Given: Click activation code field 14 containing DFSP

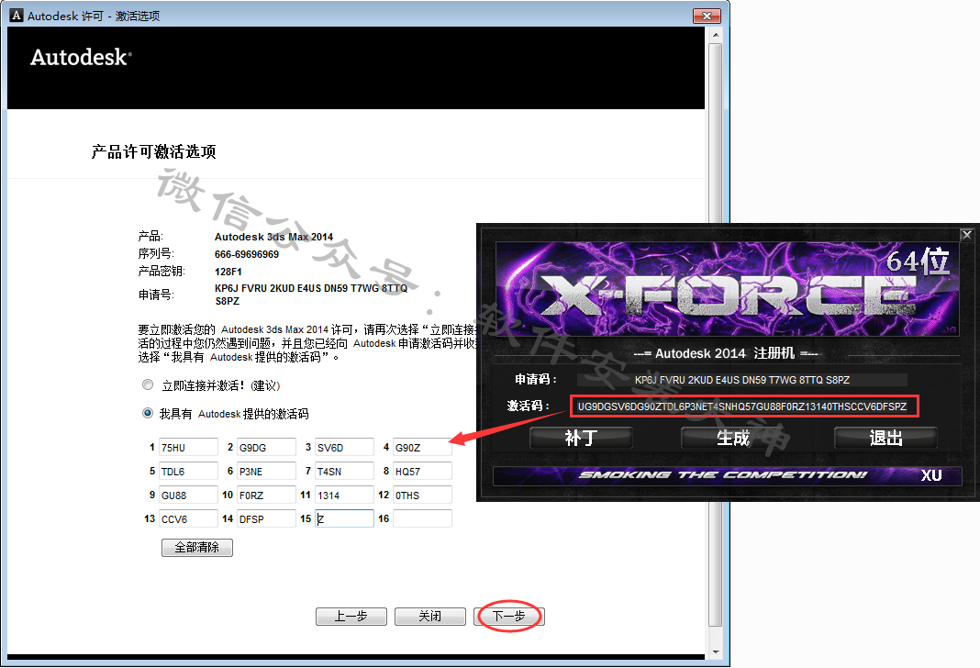Looking at the screenshot, I should click(x=266, y=518).
